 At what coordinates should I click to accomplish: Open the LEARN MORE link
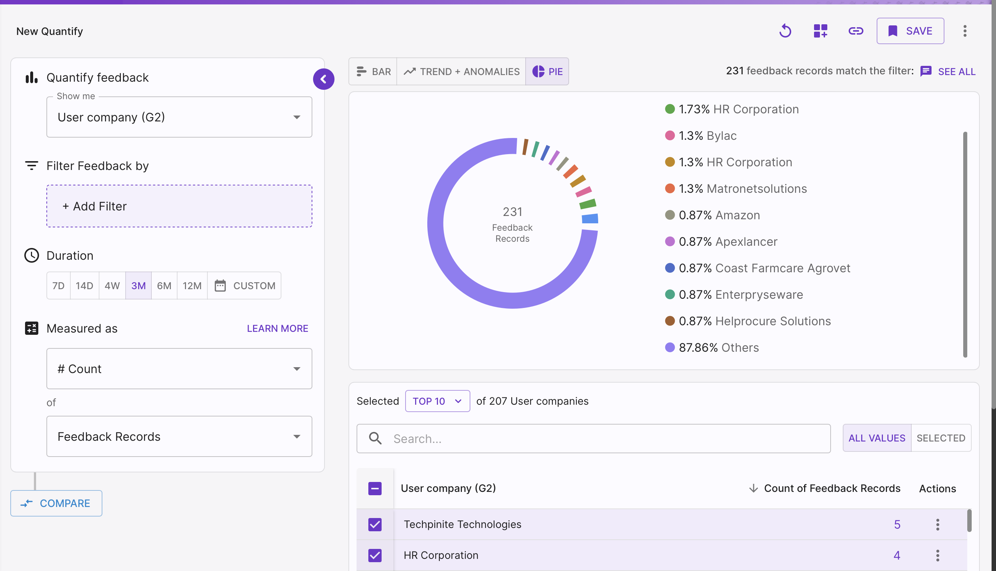277,328
